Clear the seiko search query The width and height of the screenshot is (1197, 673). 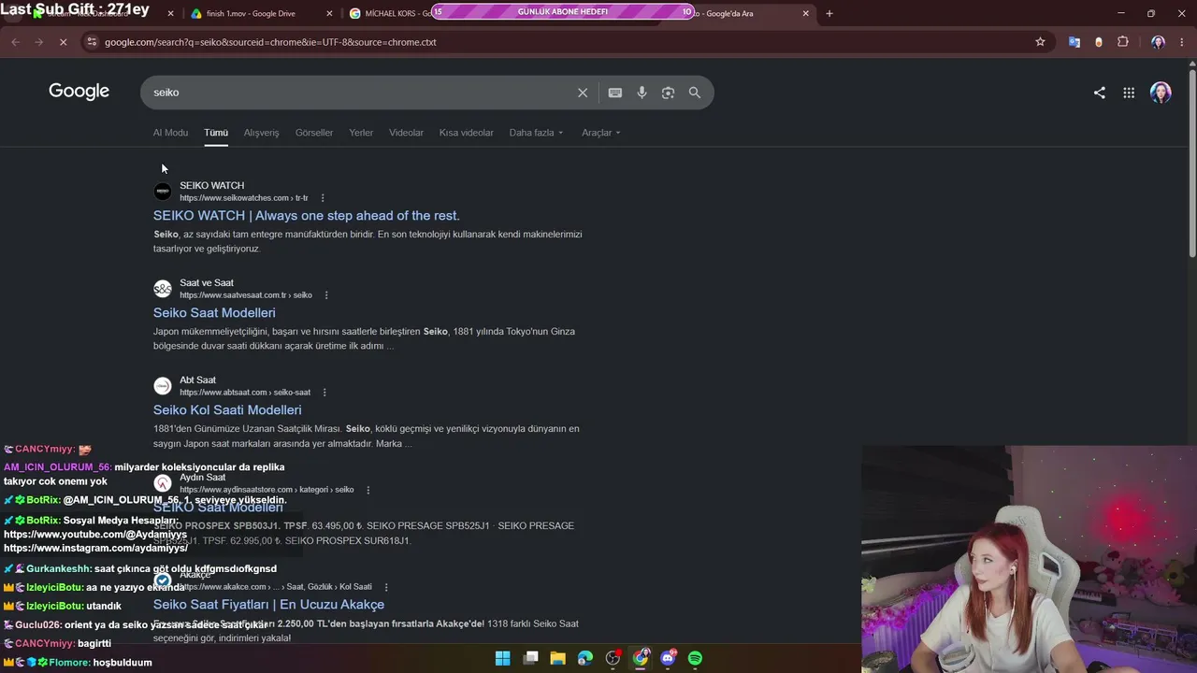(583, 93)
